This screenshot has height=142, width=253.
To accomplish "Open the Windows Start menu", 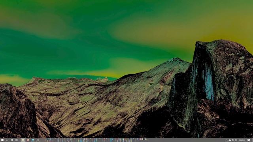I will point(2,140).
